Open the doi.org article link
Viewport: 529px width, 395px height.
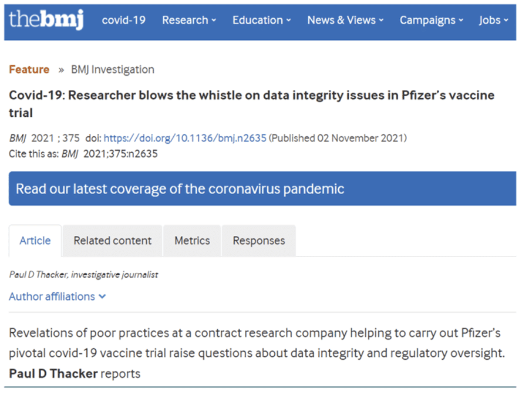[185, 138]
